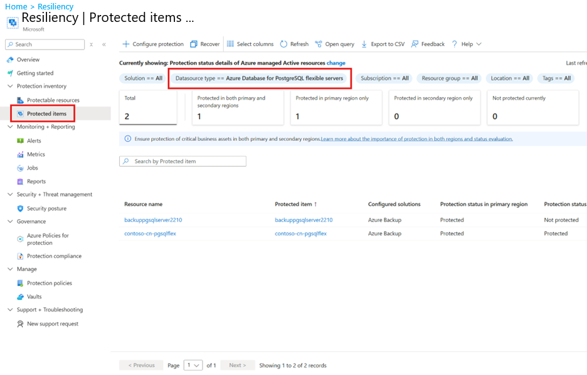This screenshot has width=587, height=375.
Task: Open Protectable resources in sidebar
Action: (x=53, y=100)
